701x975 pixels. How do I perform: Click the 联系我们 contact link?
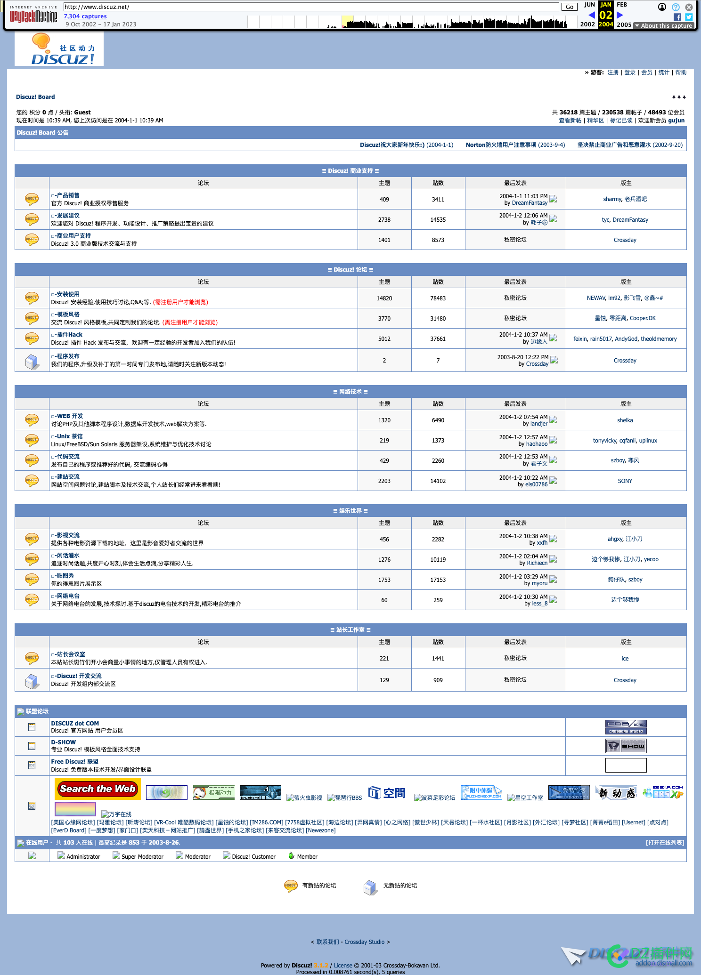click(x=327, y=942)
